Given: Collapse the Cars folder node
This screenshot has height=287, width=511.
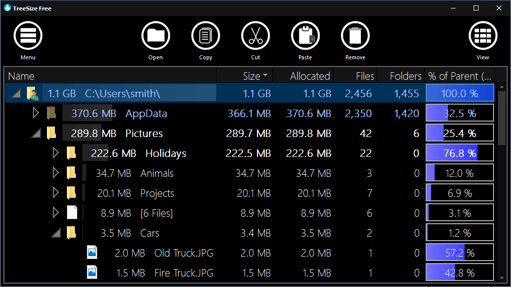Looking at the screenshot, I should coord(55,233).
